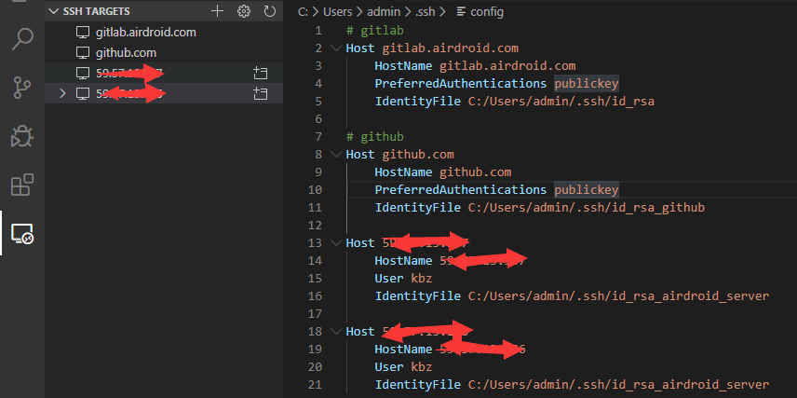Open SSH configuration gear icon
This screenshot has height=398, width=797.
tap(244, 11)
